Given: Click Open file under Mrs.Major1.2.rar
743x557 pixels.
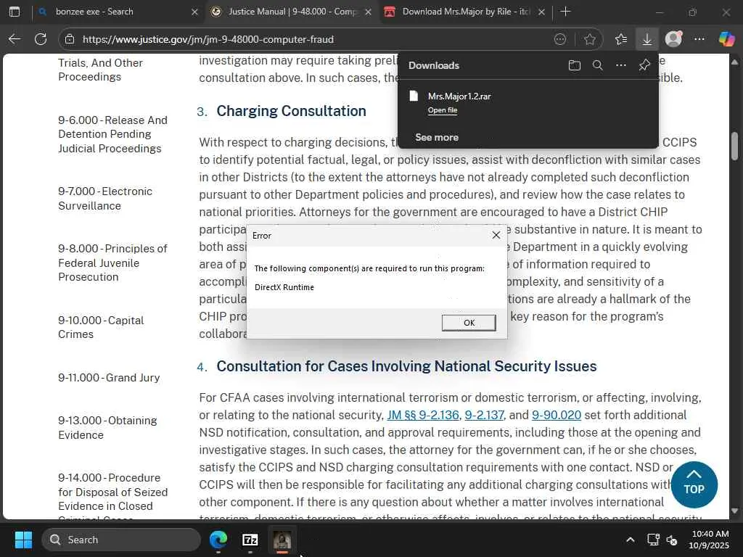Looking at the screenshot, I should (443, 110).
